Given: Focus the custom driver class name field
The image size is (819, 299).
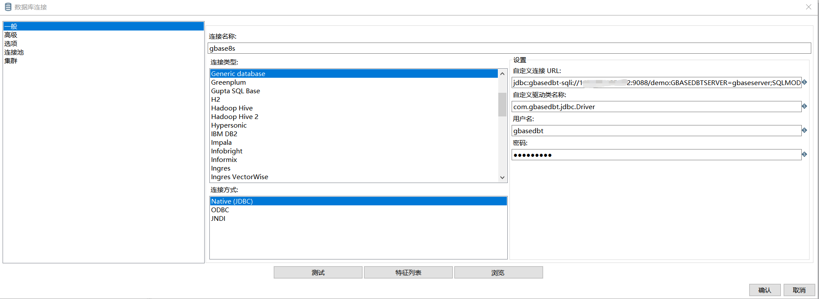Looking at the screenshot, I should (x=656, y=107).
